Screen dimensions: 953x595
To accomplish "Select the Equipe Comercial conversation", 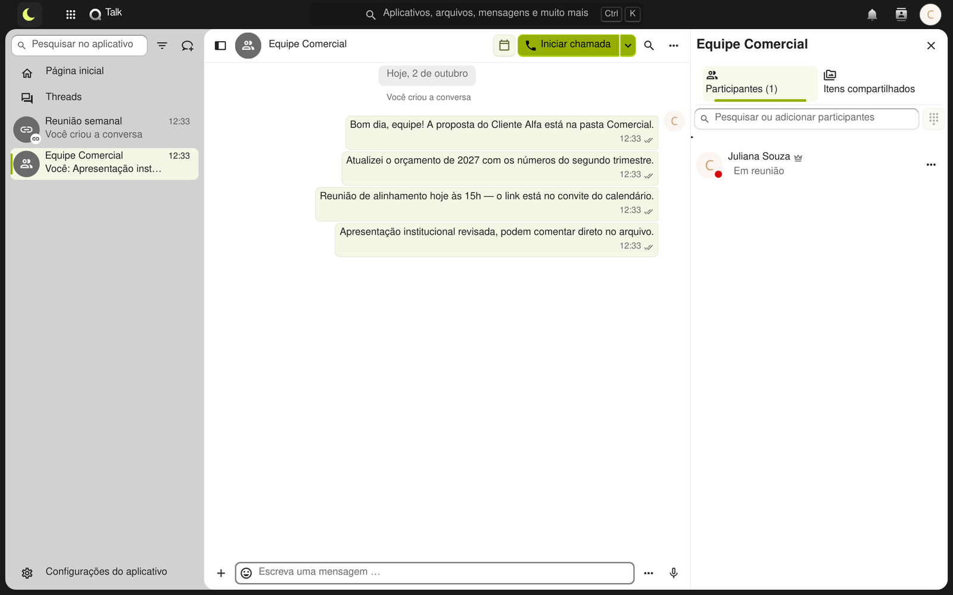I will coord(105,163).
